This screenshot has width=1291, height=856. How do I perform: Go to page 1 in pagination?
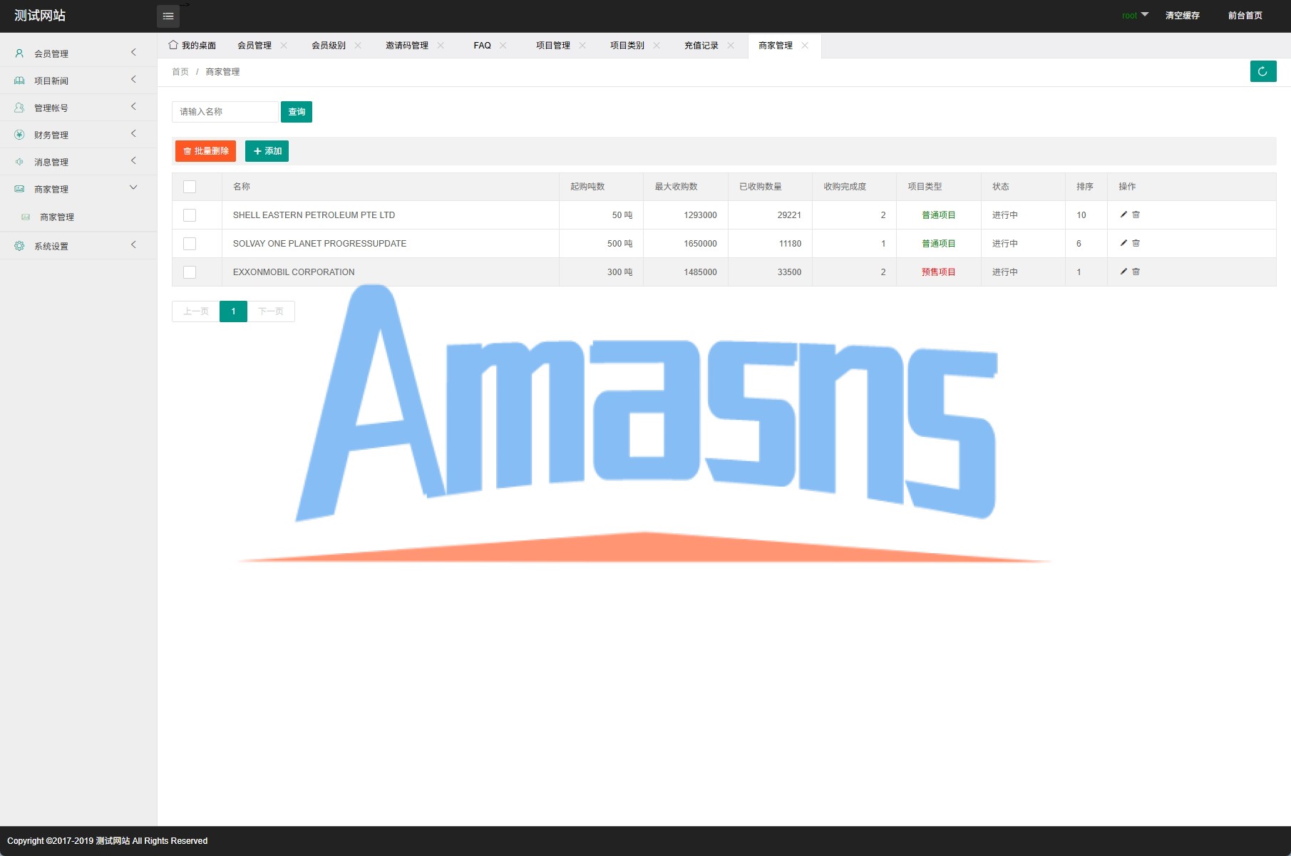[x=233, y=311]
